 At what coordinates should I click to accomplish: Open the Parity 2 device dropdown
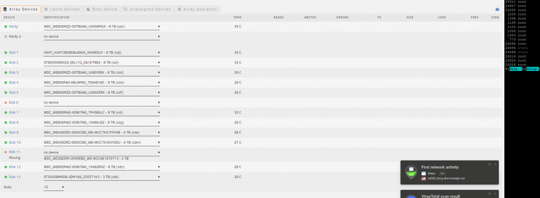coord(102,37)
